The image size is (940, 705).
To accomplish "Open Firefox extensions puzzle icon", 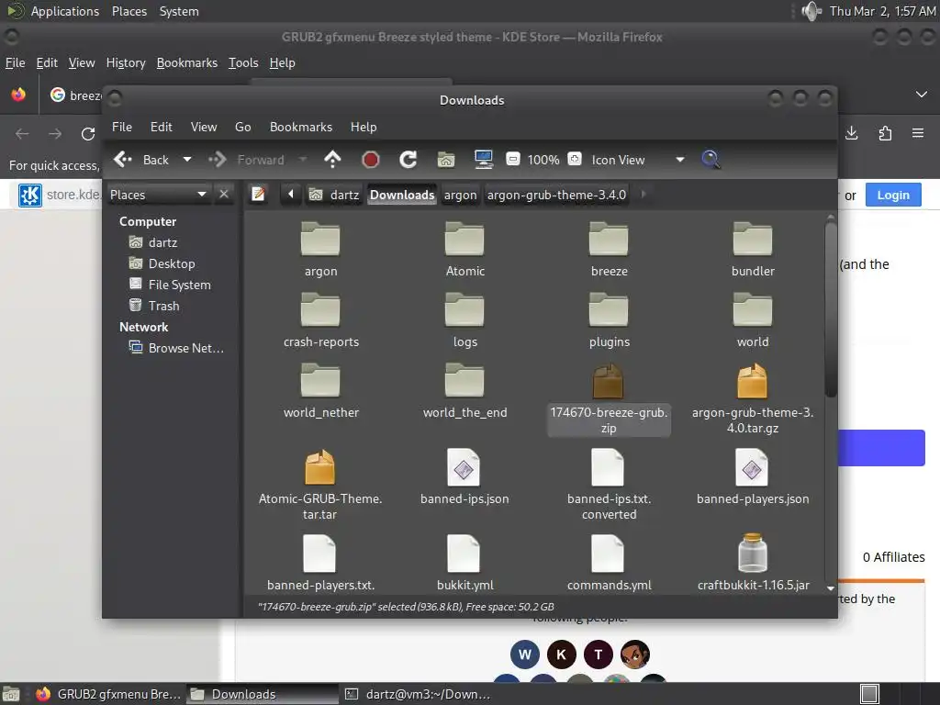I will [x=885, y=133].
